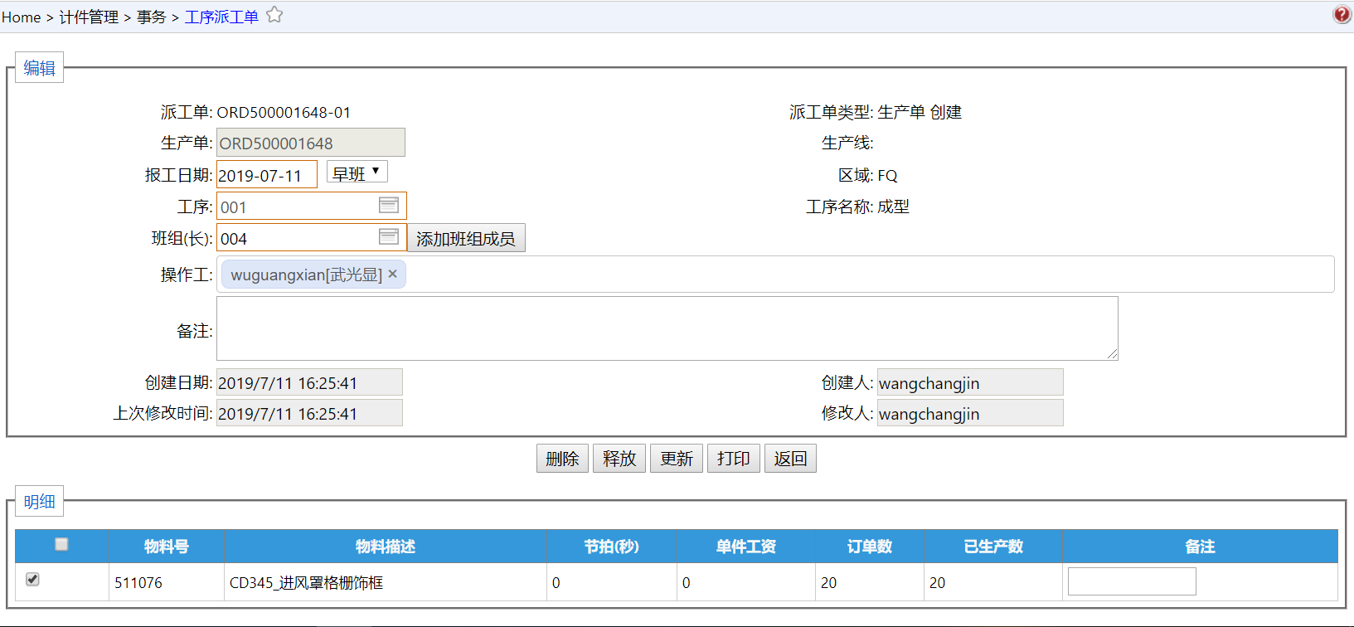Click the 订单数 column header
1354x627 pixels.
click(x=870, y=547)
